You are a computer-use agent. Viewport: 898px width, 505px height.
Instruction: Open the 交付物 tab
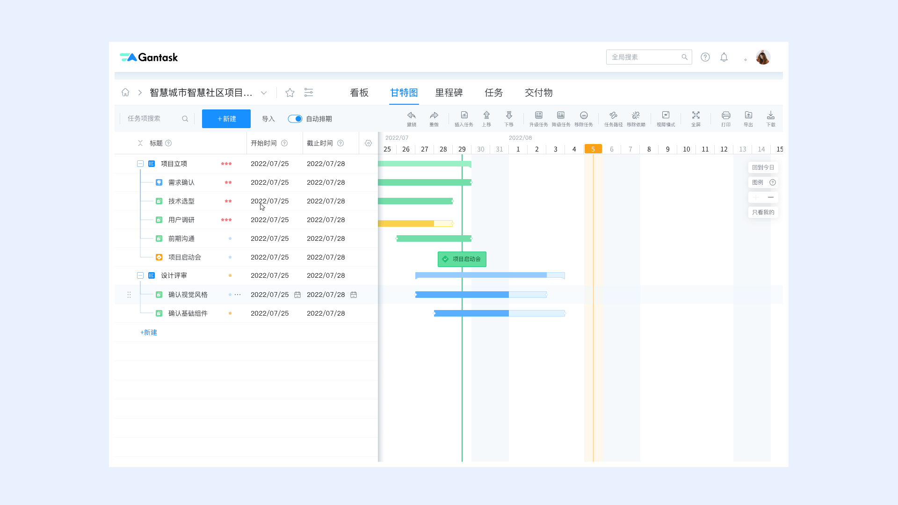[x=539, y=93]
